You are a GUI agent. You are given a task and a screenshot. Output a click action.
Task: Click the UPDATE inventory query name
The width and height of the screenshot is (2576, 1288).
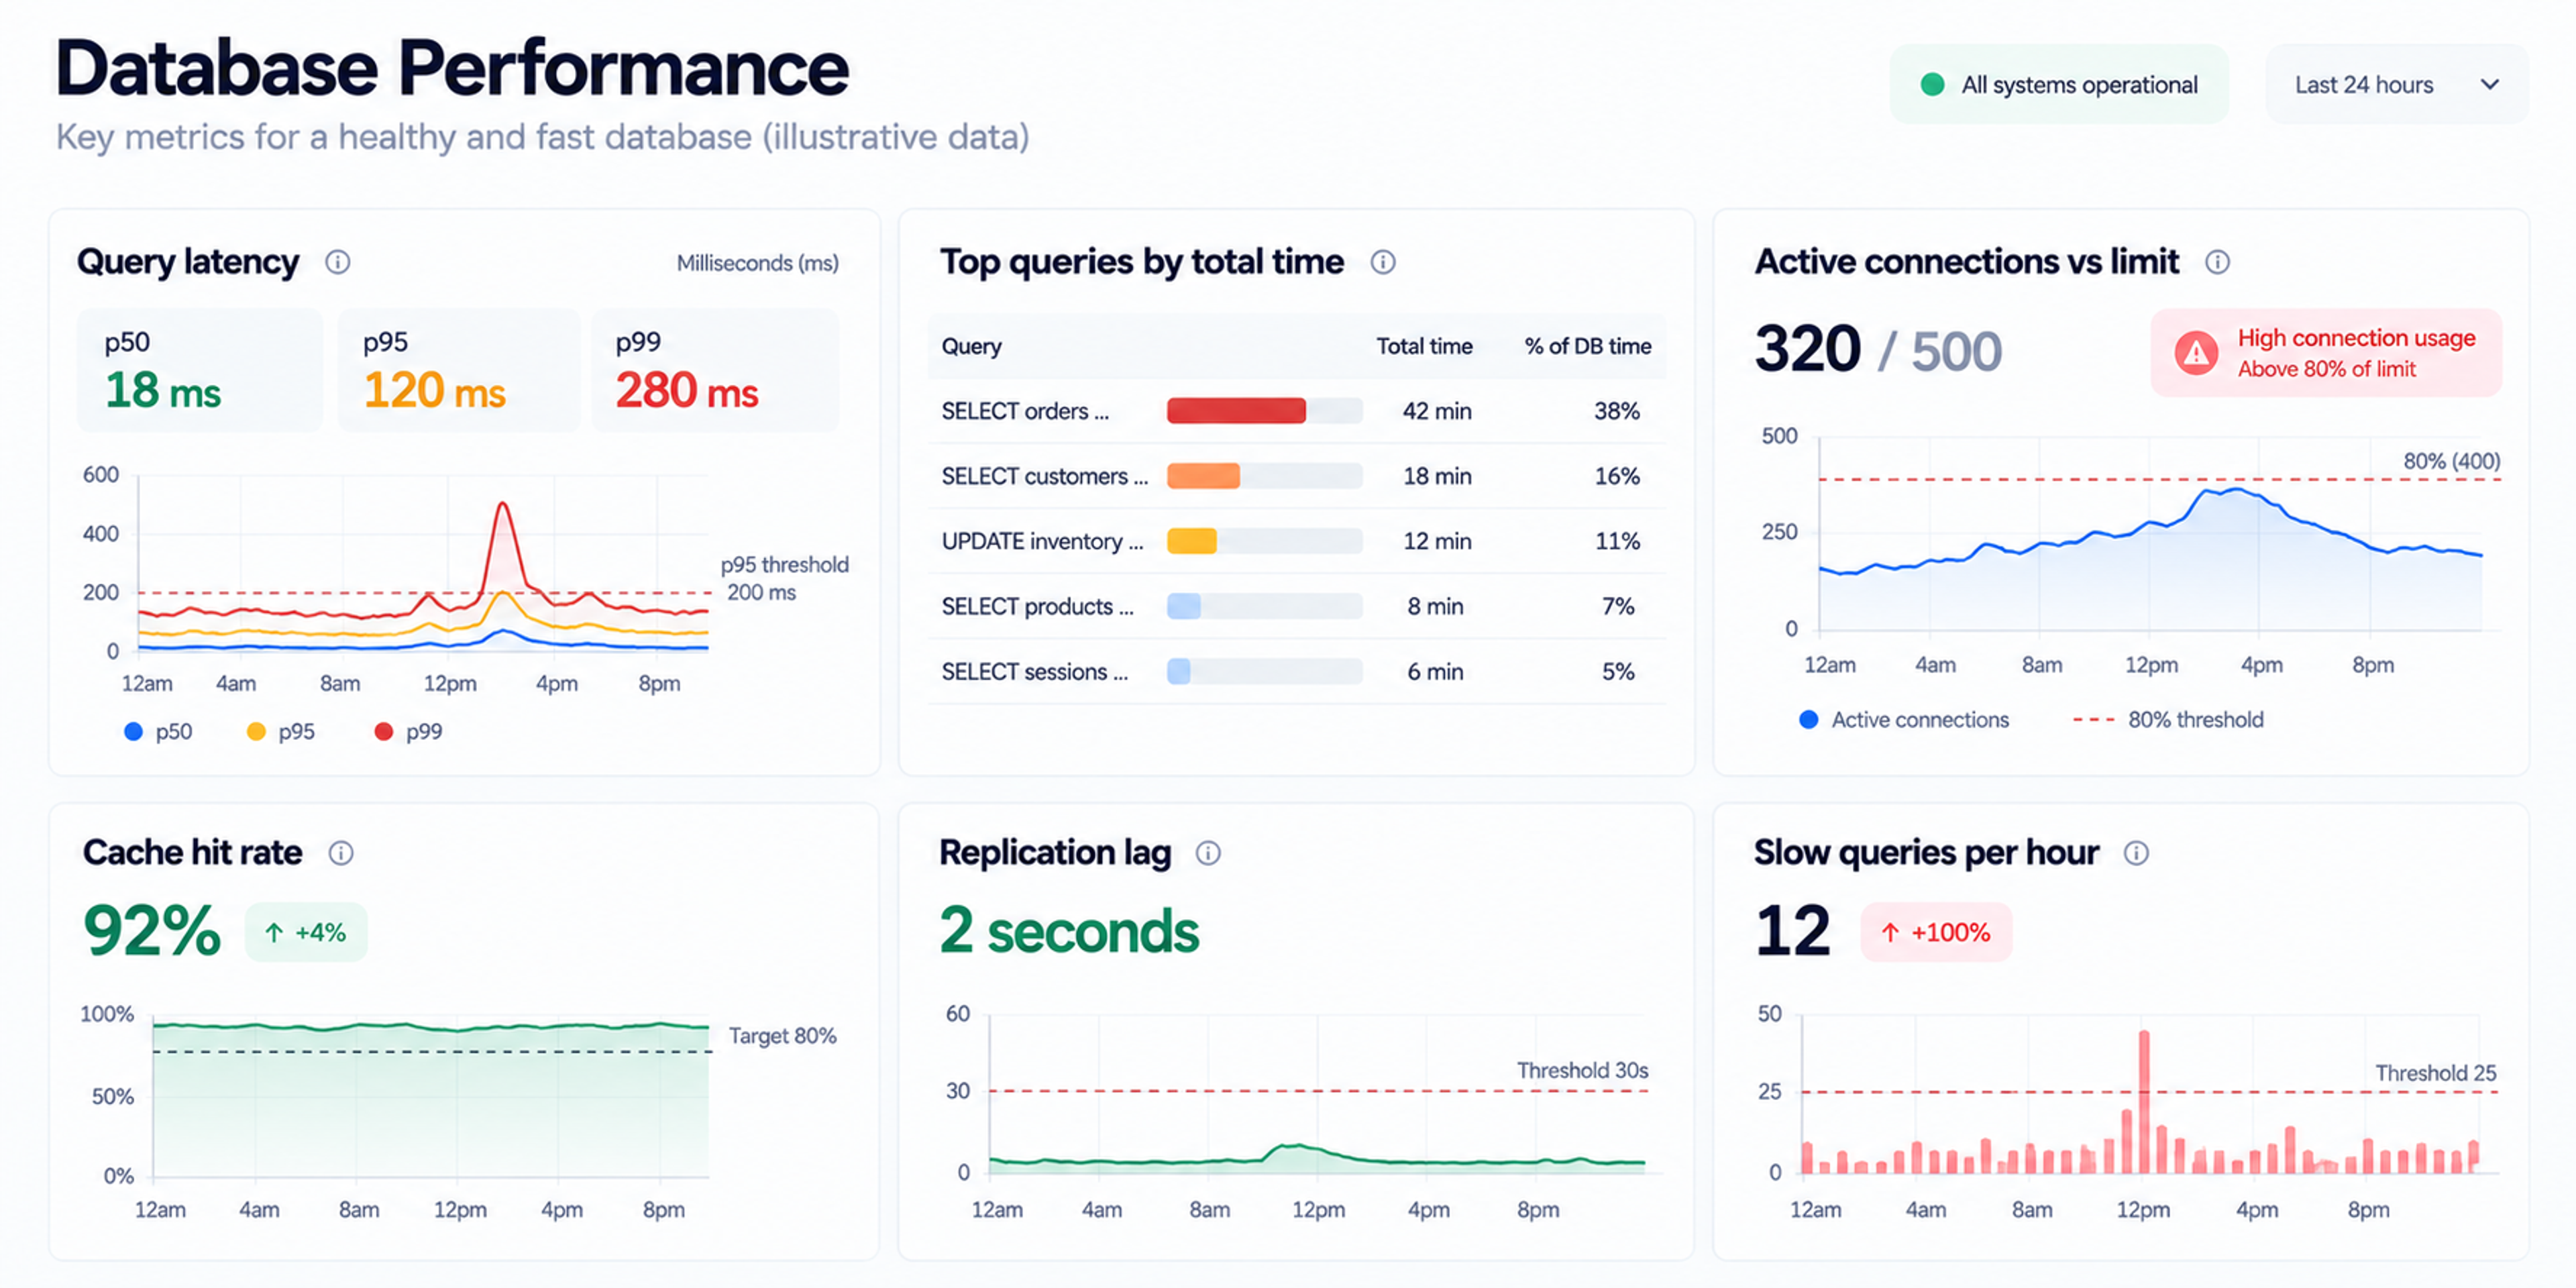(1042, 541)
